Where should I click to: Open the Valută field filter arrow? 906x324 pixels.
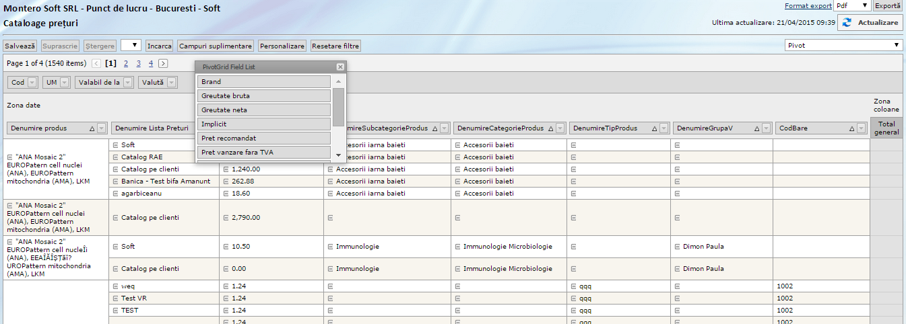click(x=172, y=83)
